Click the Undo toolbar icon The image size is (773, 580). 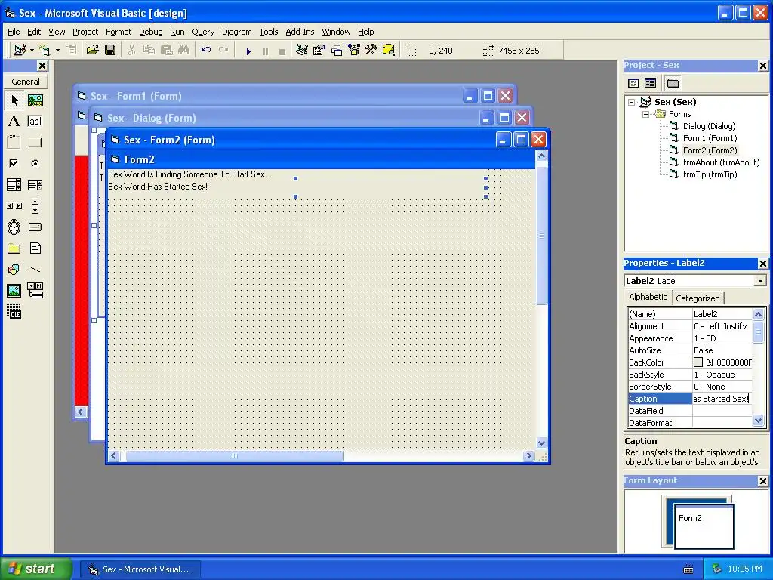click(206, 51)
